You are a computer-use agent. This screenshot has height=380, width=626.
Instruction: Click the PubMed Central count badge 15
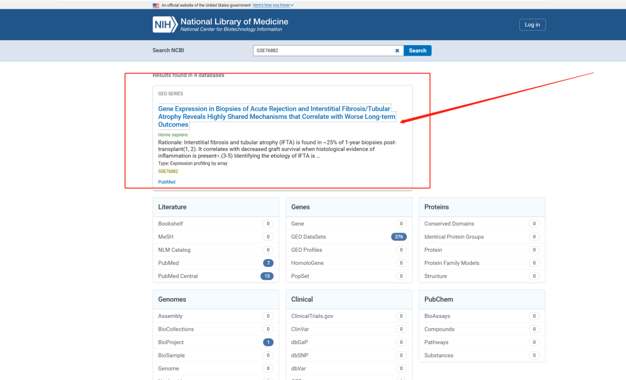coord(267,276)
